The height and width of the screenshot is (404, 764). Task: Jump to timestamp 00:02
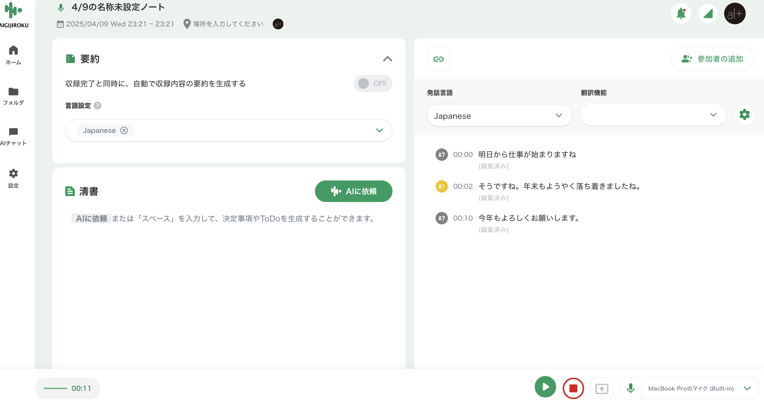(463, 186)
